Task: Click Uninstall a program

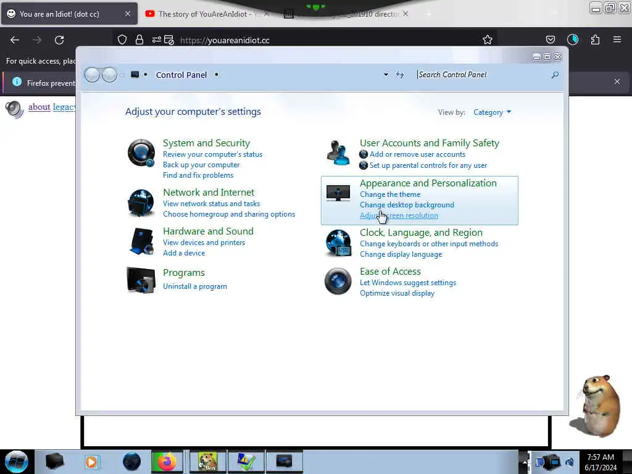Action: tap(194, 286)
